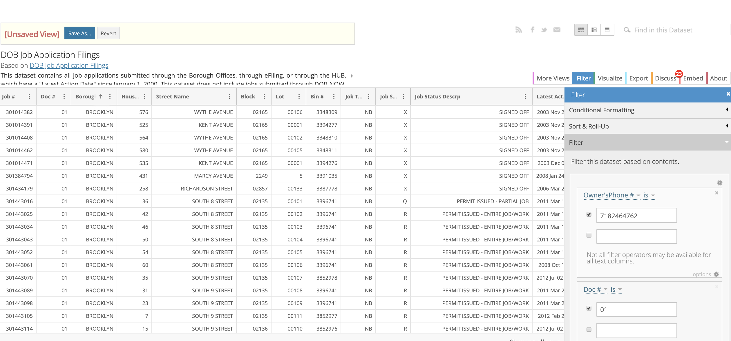731x341 pixels.
Task: Enable the empty Doc # filter value
Action: tap(589, 330)
